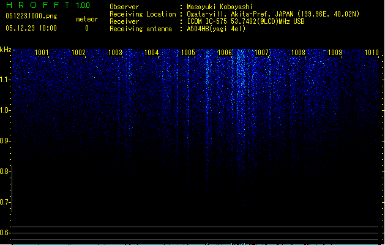Viewport: 385px width, 245px height.
Task: Click the 1007 time marker
Action: 261,52
